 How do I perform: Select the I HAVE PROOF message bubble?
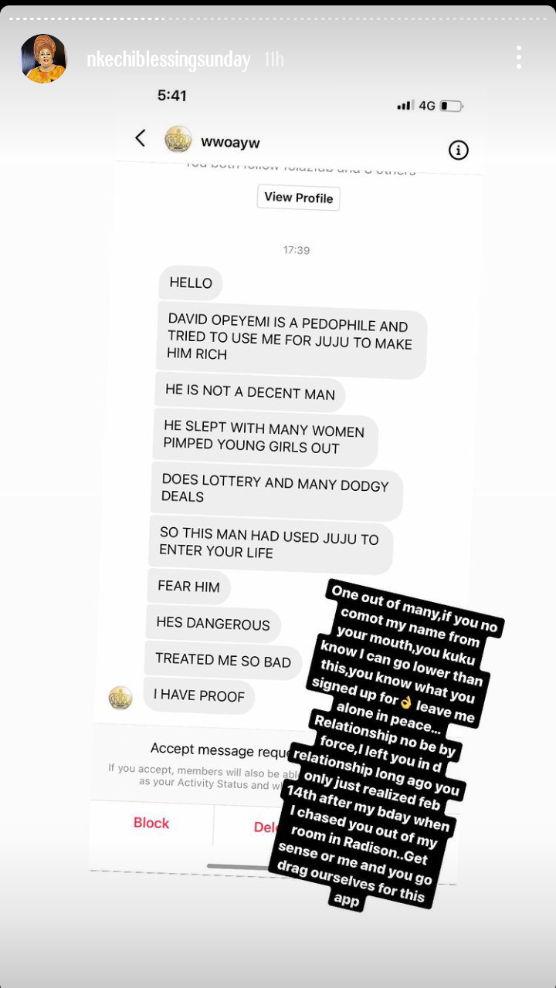click(x=199, y=695)
